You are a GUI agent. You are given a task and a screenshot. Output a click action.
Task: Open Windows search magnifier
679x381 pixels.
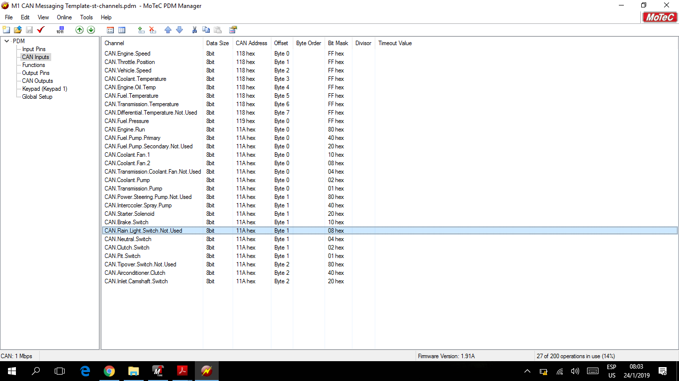36,371
